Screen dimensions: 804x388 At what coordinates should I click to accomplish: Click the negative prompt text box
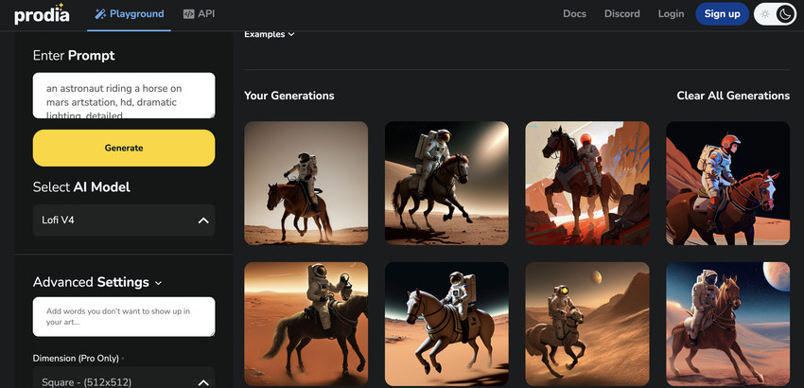[x=124, y=317]
